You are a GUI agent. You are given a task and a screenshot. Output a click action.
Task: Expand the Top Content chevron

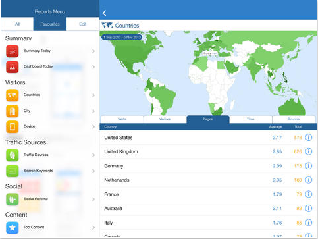coord(93,228)
